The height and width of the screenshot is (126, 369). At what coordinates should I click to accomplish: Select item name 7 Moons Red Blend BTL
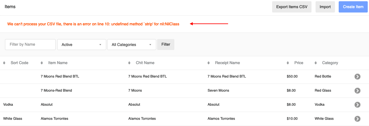pyautogui.click(x=60, y=76)
